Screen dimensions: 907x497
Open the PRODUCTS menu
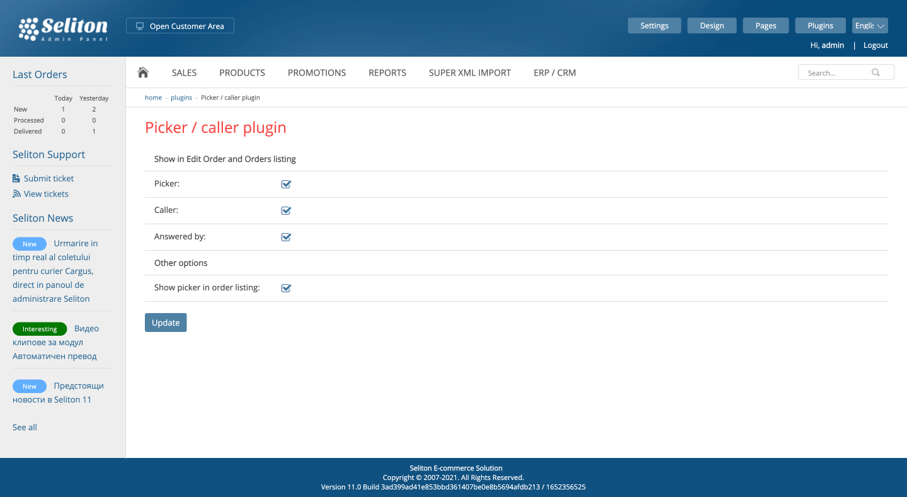242,73
